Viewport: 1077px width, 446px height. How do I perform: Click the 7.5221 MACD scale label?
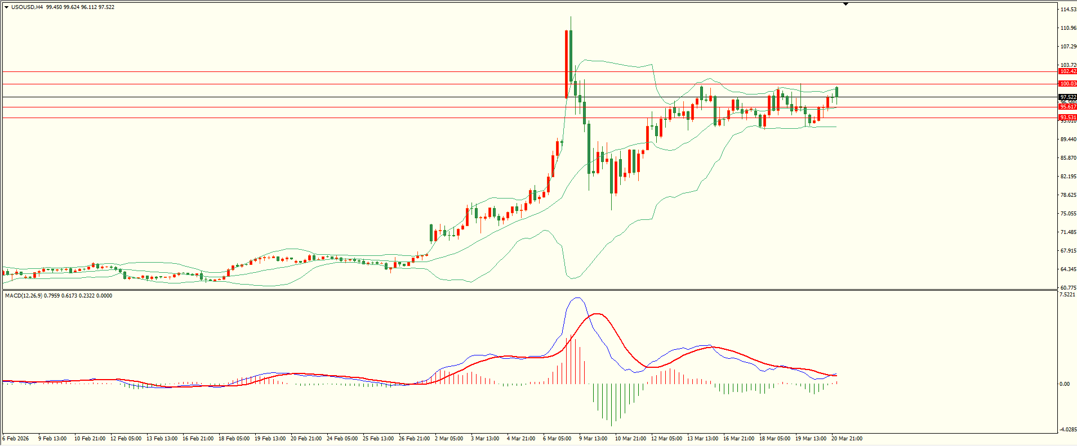pyautogui.click(x=1067, y=295)
